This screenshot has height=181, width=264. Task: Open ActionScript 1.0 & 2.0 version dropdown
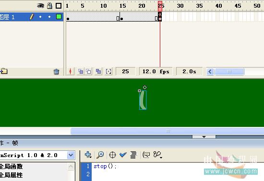pyautogui.click(x=71, y=155)
